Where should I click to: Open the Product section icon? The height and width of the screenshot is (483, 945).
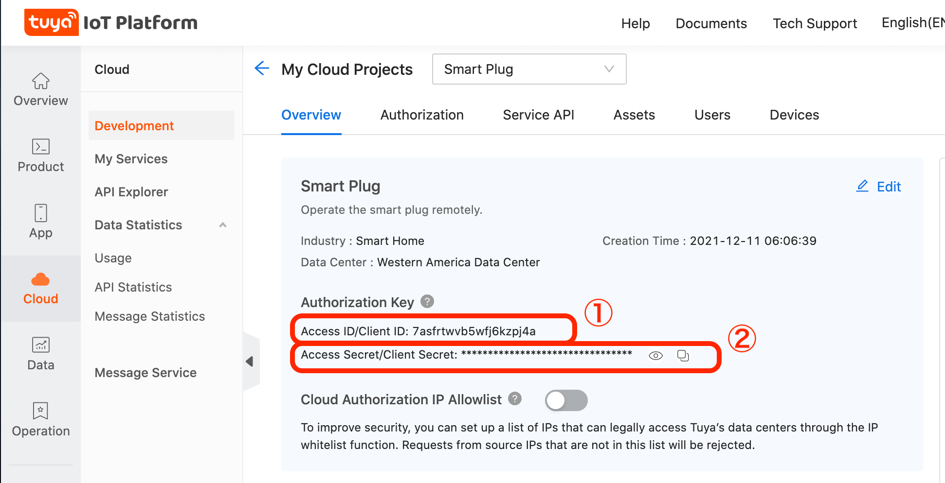click(41, 147)
